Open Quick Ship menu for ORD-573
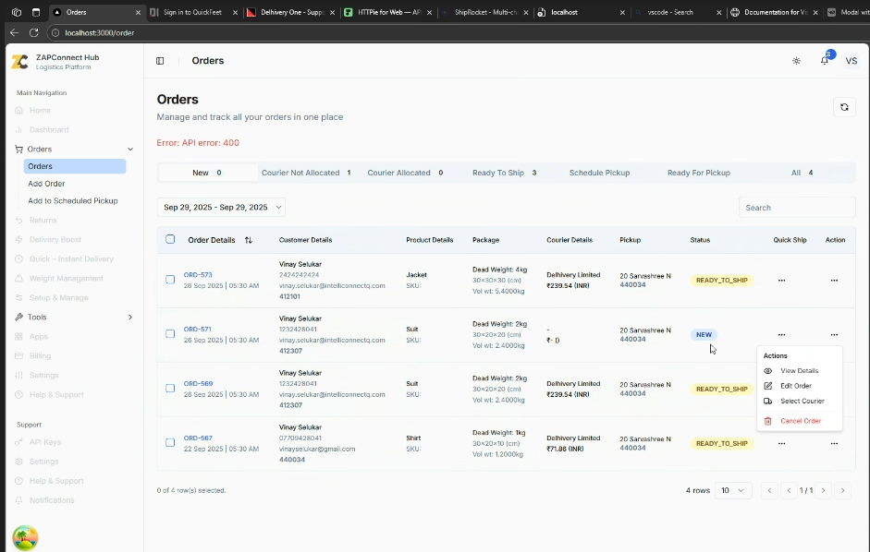Screen dimensions: 870x552 [782, 281]
